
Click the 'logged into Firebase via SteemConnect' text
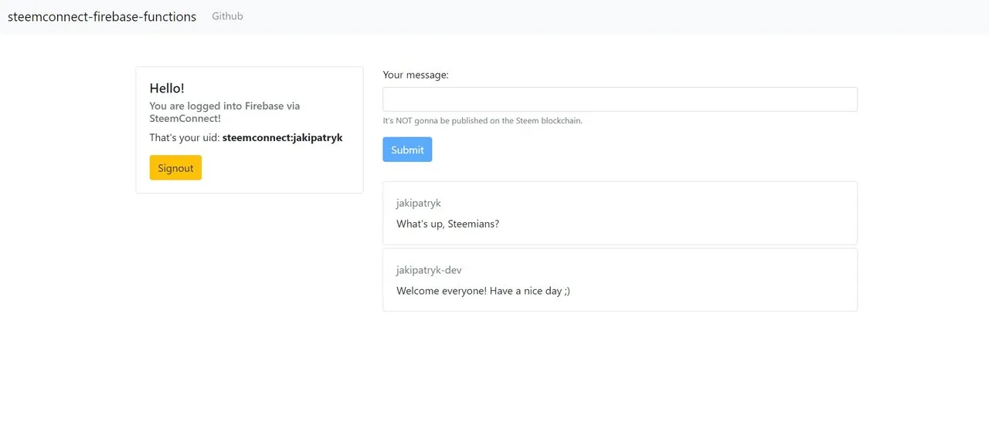pos(225,113)
